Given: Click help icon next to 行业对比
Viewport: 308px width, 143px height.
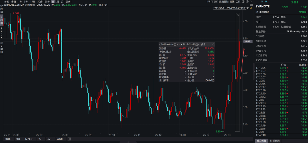Looking at the screenshot, I should point(170,52).
